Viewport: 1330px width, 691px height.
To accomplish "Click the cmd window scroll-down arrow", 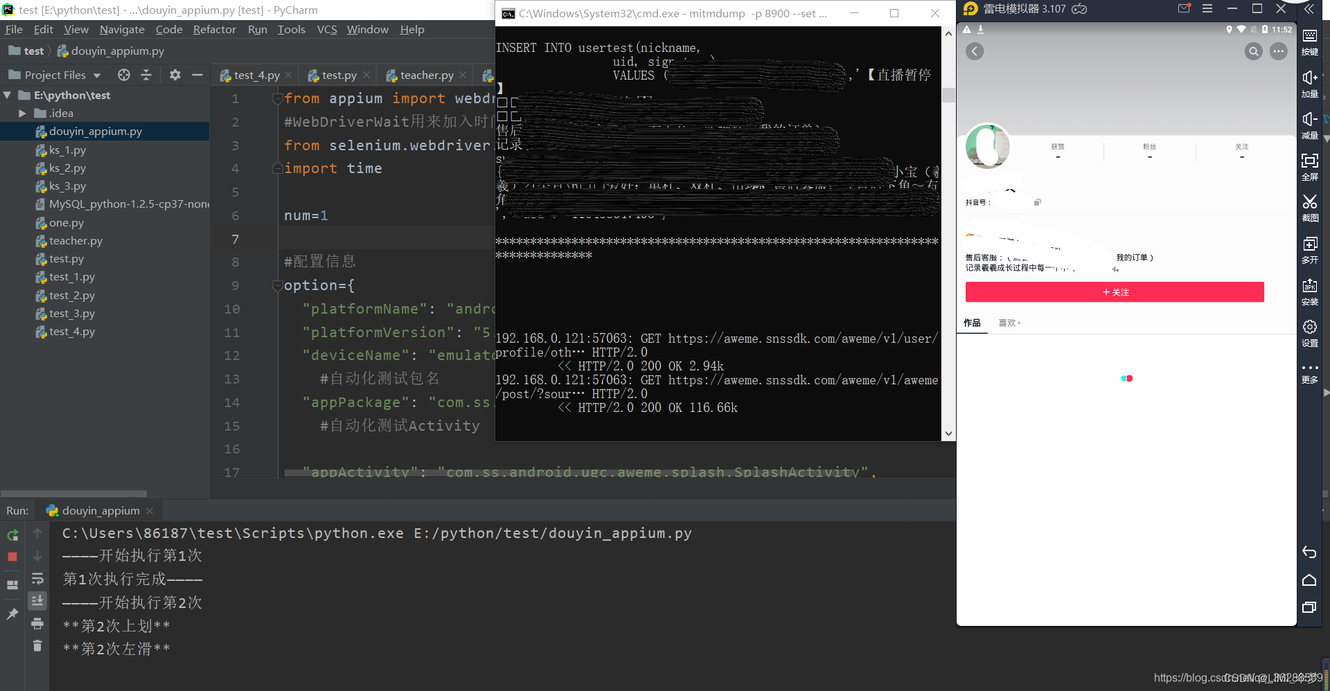I will click(948, 433).
